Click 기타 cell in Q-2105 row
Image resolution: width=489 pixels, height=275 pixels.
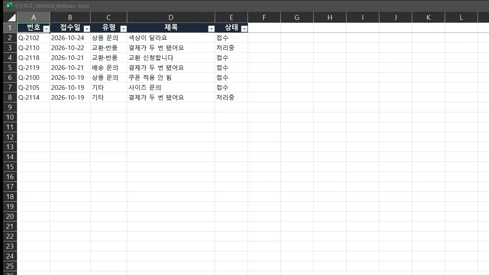click(x=108, y=87)
